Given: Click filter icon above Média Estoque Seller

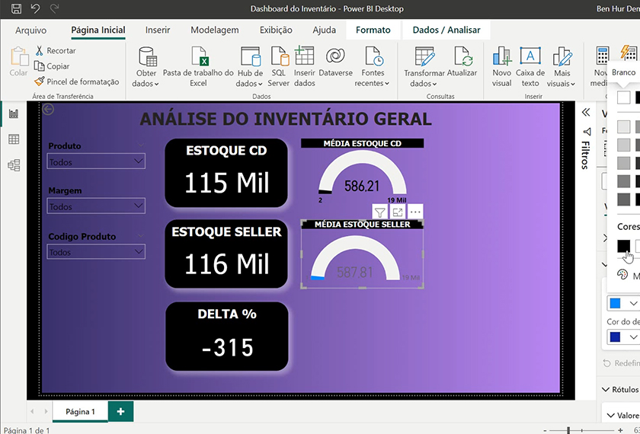Looking at the screenshot, I should 380,212.
